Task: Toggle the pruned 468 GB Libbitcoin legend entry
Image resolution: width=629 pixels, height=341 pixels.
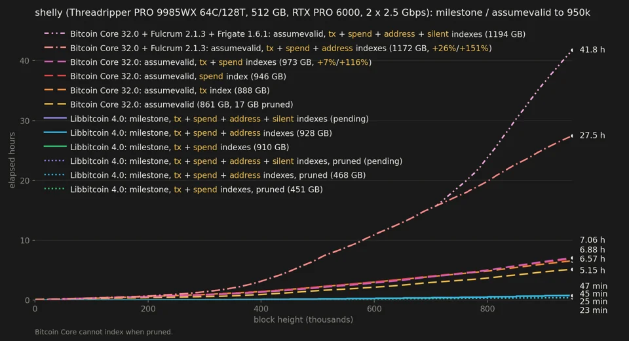Action: tap(204, 175)
